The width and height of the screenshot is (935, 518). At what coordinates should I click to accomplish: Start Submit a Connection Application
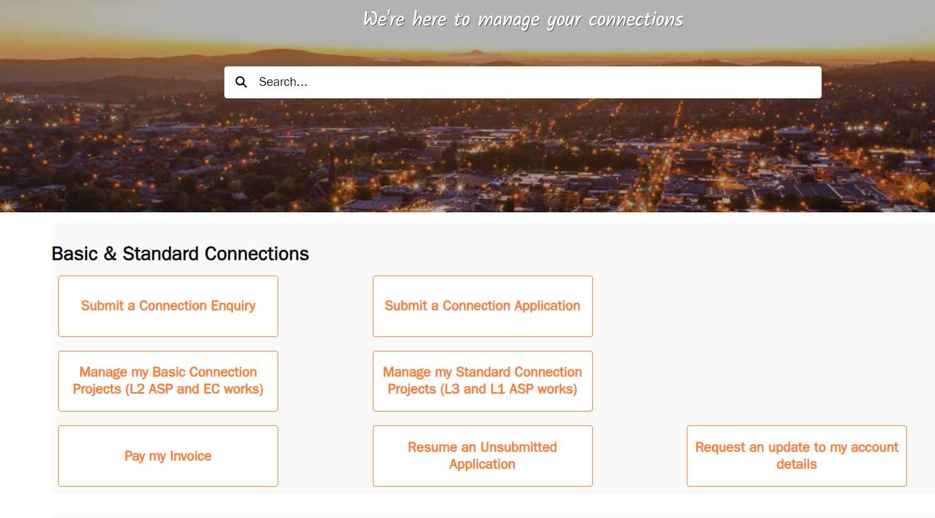[483, 306]
